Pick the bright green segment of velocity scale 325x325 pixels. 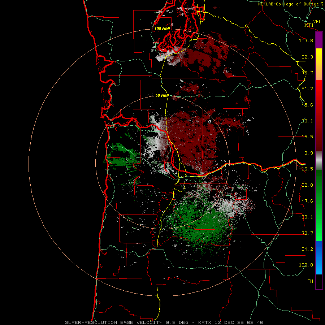(319, 231)
